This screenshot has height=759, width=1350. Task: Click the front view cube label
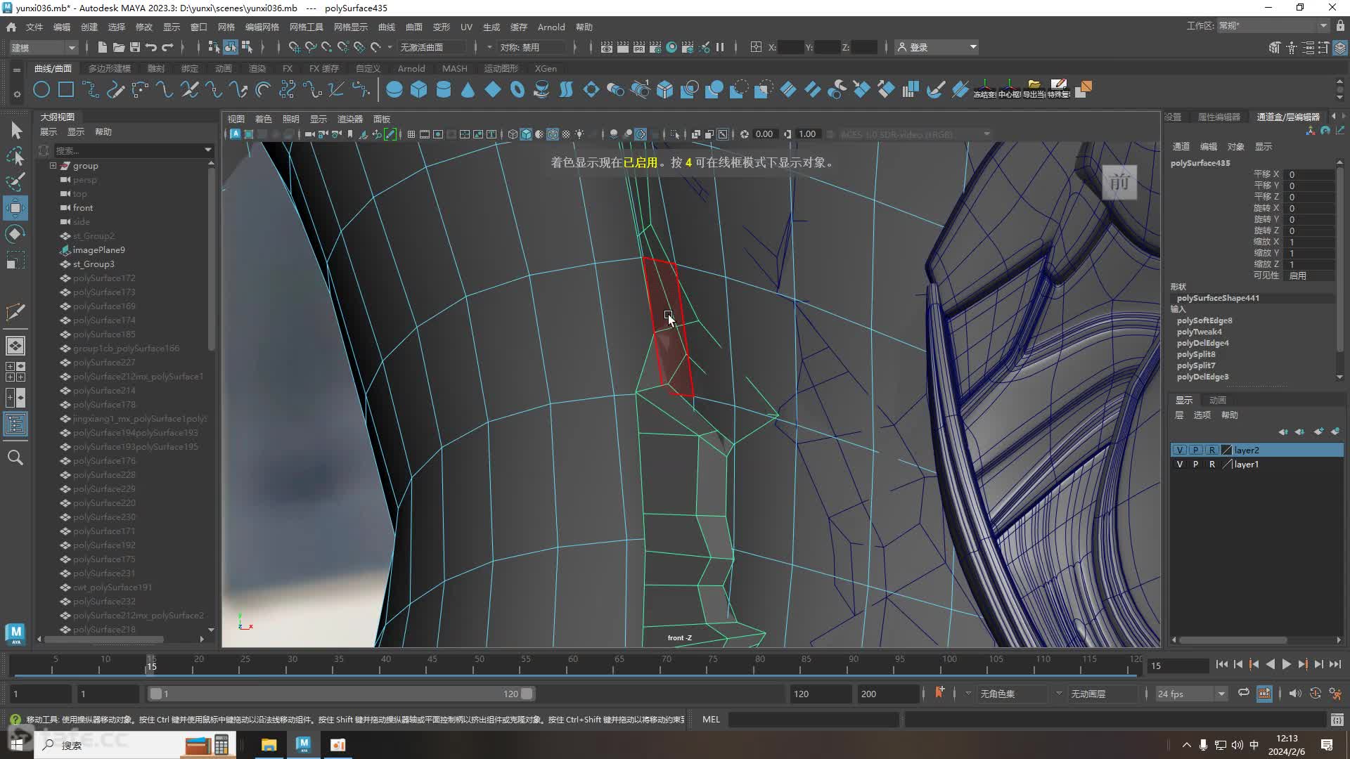[x=1119, y=182]
